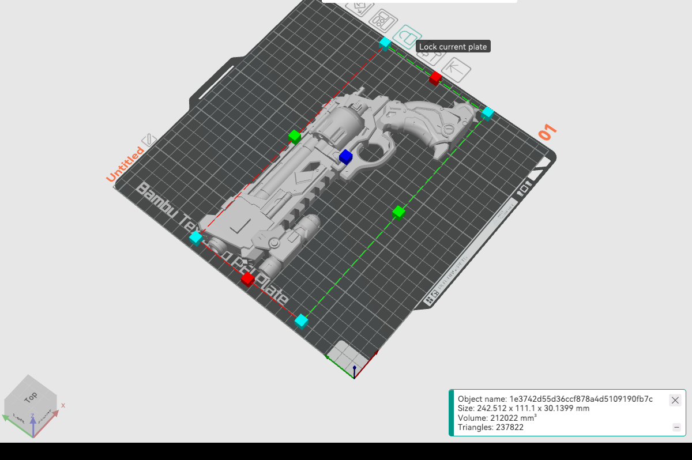Click the red scale handle near plate icons
The height and width of the screenshot is (460, 692).
click(435, 78)
